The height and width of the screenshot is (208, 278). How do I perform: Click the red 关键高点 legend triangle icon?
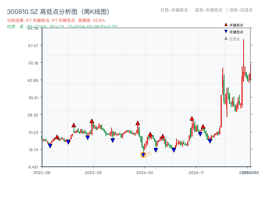225,24
